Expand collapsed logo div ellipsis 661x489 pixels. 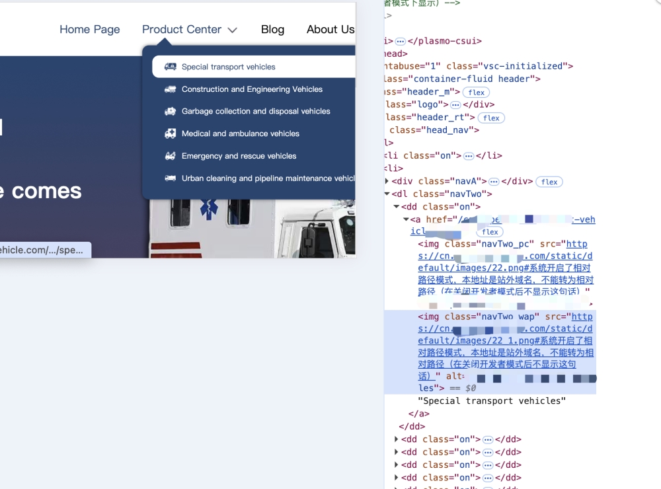[455, 105]
